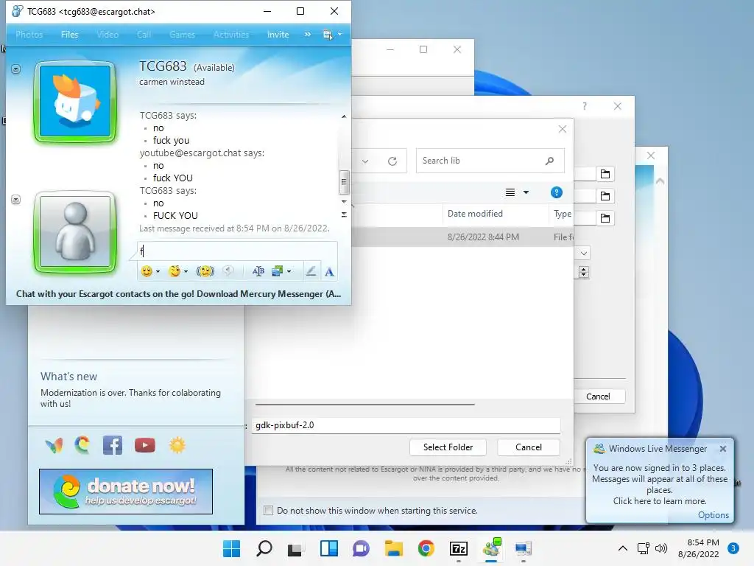Click the donate now banner
The width and height of the screenshot is (754, 566).
point(126,492)
